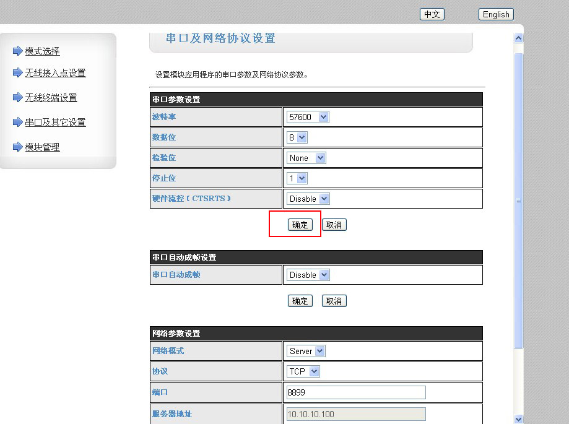Switch language to English

click(x=496, y=14)
